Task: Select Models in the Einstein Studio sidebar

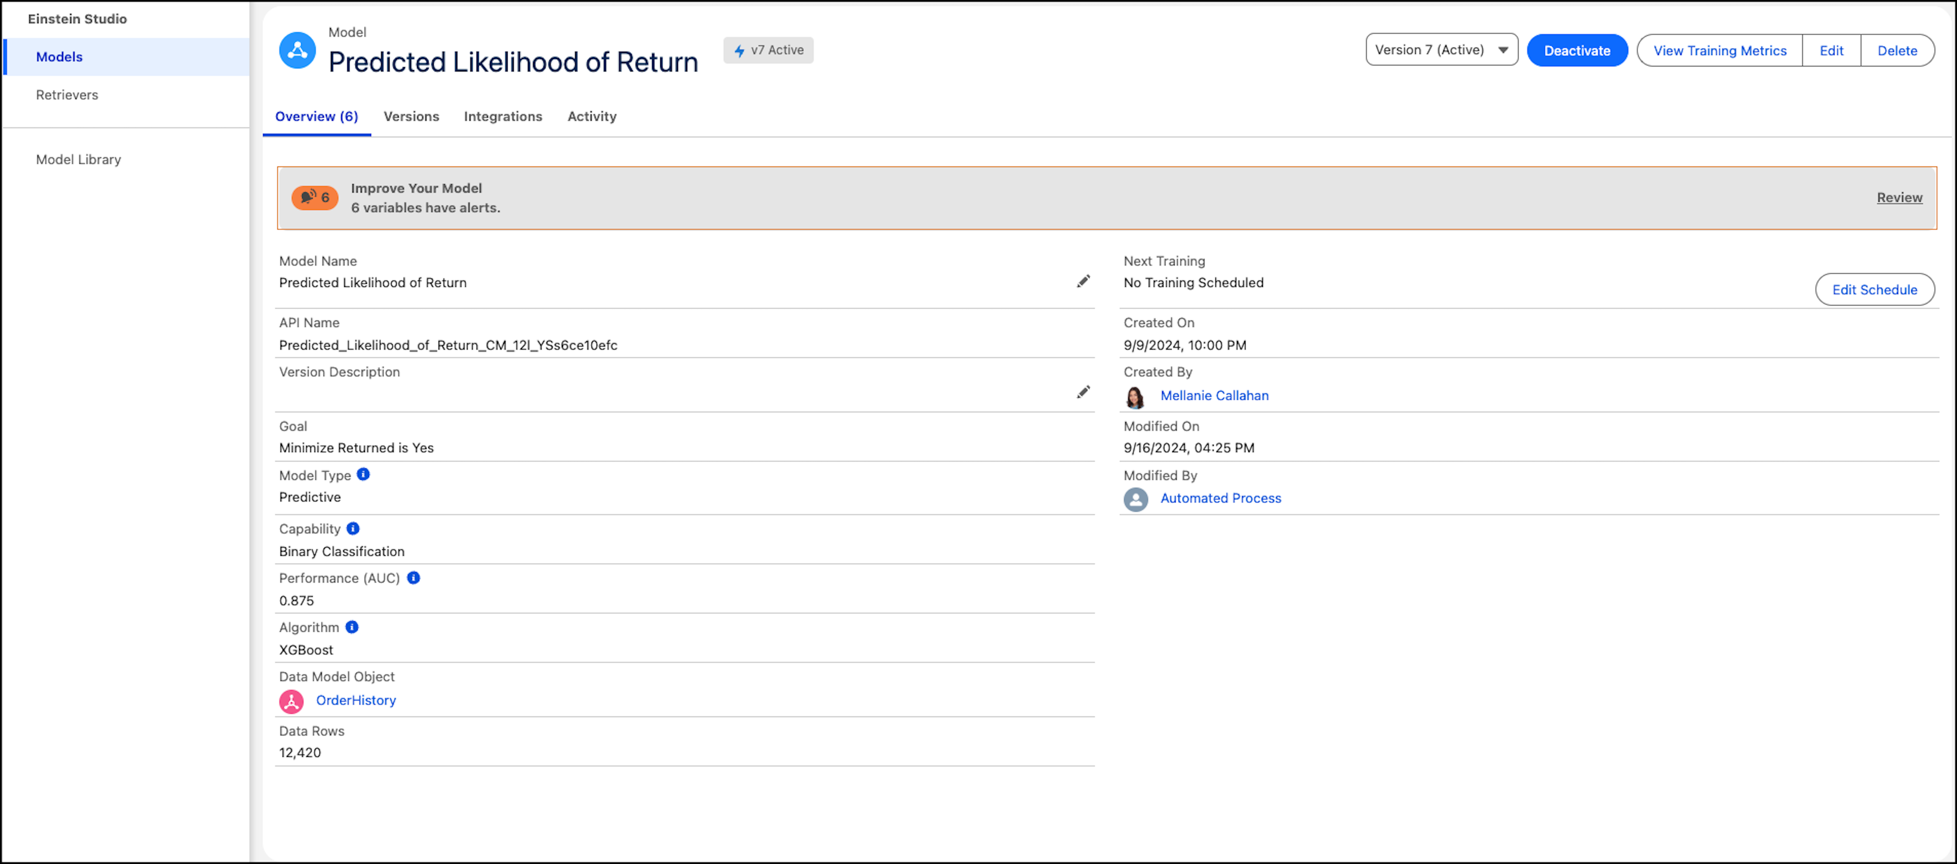Action: pos(126,57)
